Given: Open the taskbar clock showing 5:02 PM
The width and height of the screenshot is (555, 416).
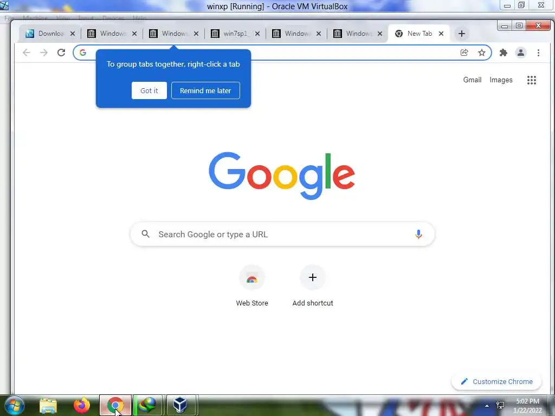Looking at the screenshot, I should [527, 406].
